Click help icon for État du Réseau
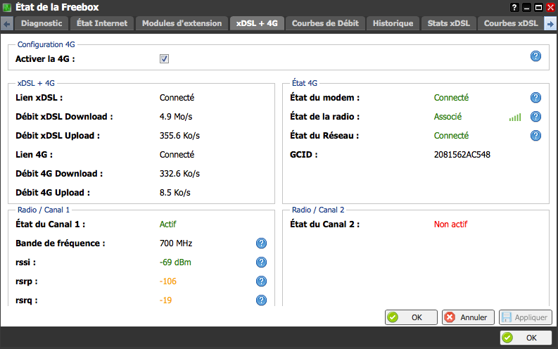The image size is (558, 349). [535, 136]
